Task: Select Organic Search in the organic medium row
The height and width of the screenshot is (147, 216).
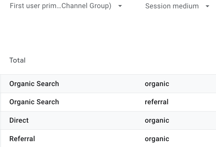Action: coord(34,84)
